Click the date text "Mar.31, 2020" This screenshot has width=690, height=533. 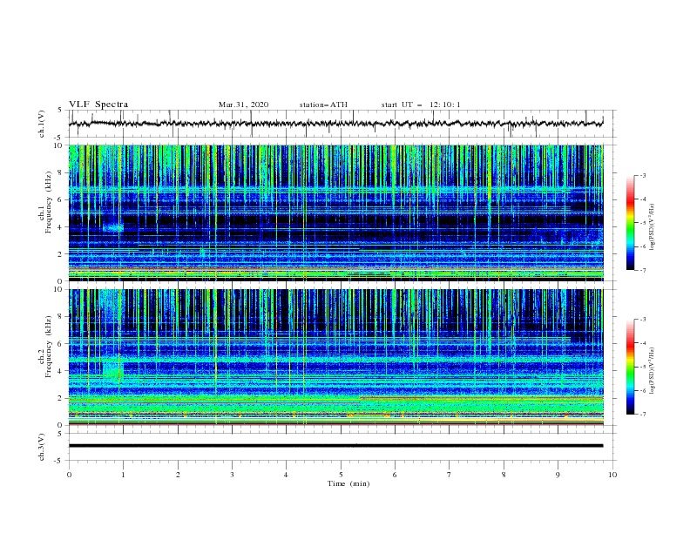243,105
